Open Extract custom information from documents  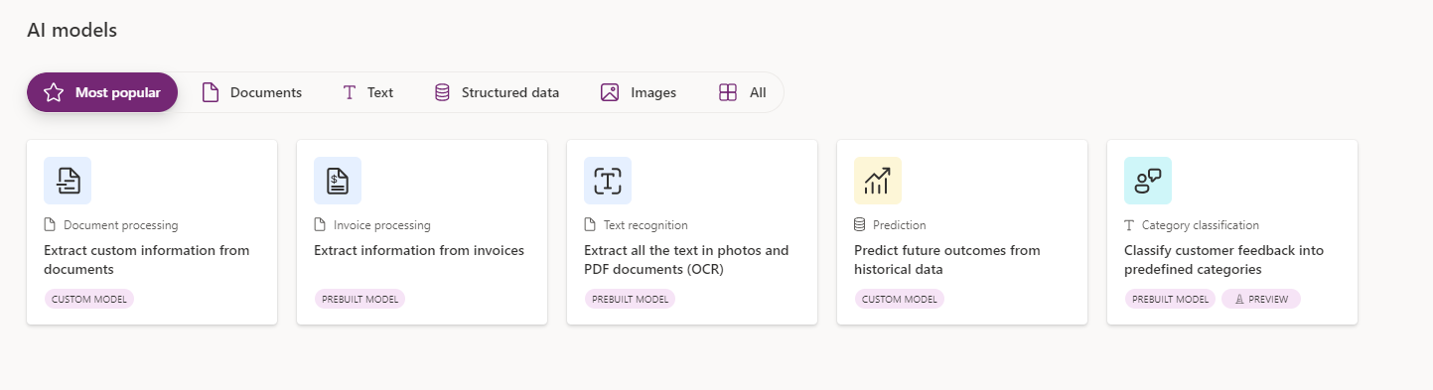click(x=147, y=260)
